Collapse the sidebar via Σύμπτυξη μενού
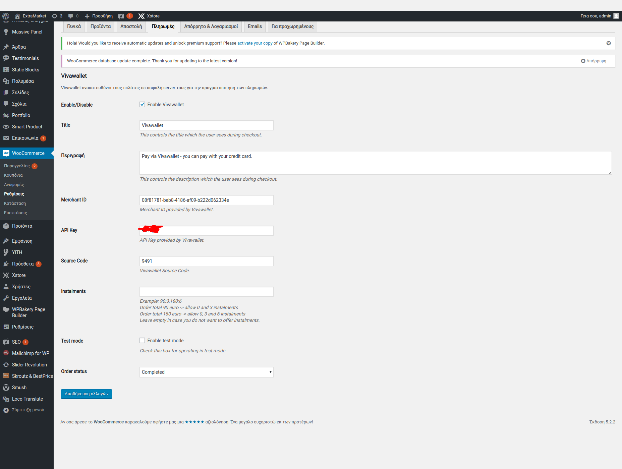The width and height of the screenshot is (622, 469). pos(27,410)
